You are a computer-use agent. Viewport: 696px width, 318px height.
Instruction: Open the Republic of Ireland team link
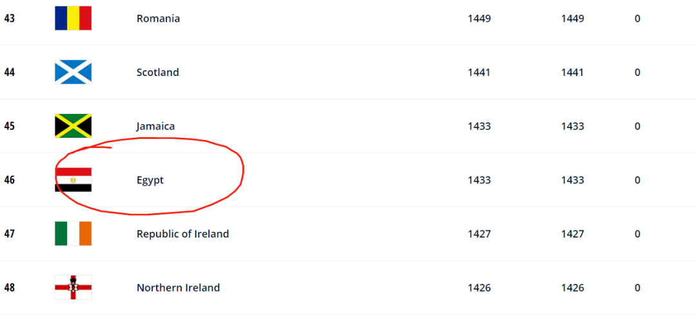pyautogui.click(x=183, y=234)
